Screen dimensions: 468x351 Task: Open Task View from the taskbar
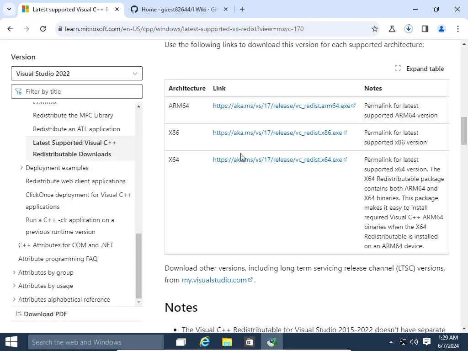[x=181, y=342]
